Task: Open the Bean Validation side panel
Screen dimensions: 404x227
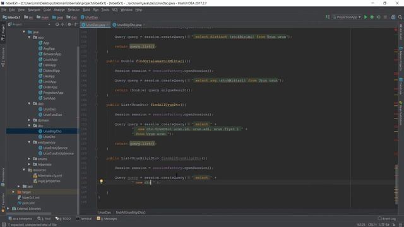Action: click(401, 113)
